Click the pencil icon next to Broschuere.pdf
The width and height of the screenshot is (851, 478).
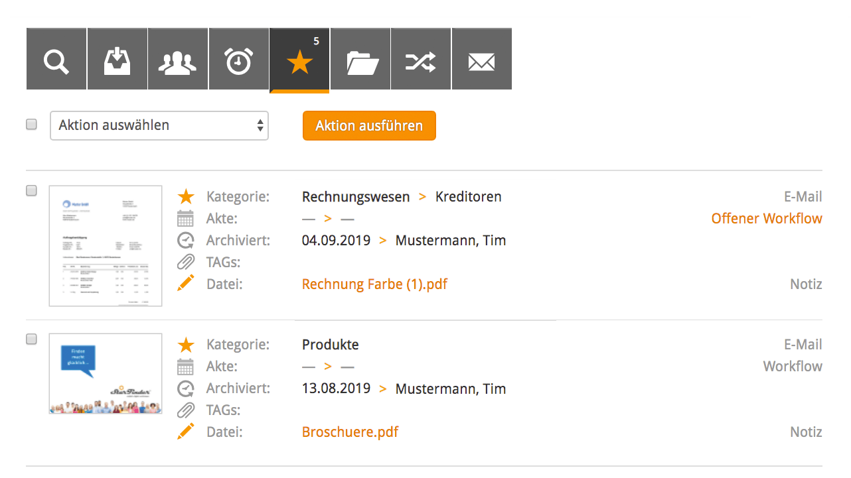click(186, 432)
